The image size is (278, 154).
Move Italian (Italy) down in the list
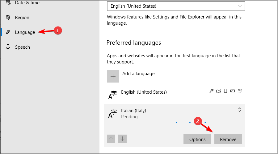click(122, 139)
